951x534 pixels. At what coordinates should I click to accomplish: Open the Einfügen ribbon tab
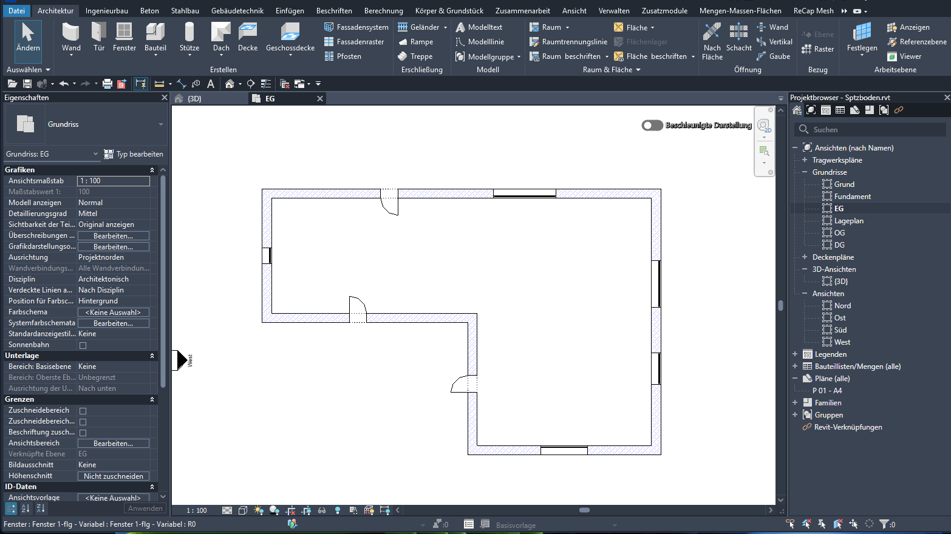pos(290,10)
